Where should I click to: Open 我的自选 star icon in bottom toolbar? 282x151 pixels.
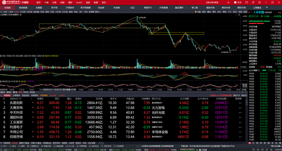point(102,146)
